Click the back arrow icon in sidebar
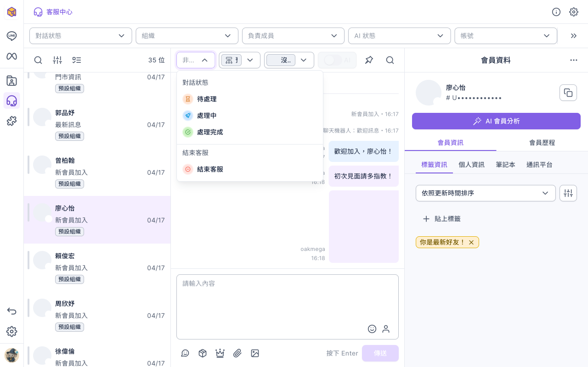 pyautogui.click(x=11, y=311)
